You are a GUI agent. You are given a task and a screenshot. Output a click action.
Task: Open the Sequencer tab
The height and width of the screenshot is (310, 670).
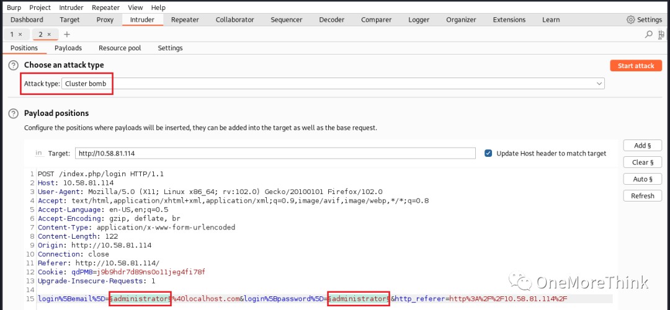(286, 20)
